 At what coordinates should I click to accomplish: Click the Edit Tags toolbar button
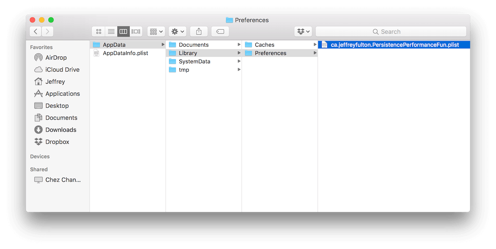click(x=220, y=31)
